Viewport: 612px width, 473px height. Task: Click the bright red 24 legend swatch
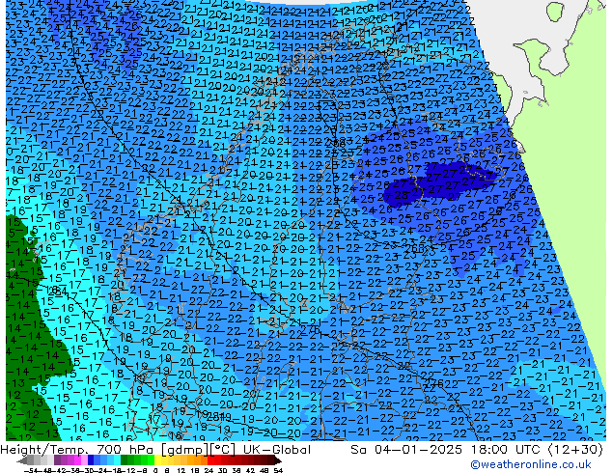click(210, 459)
